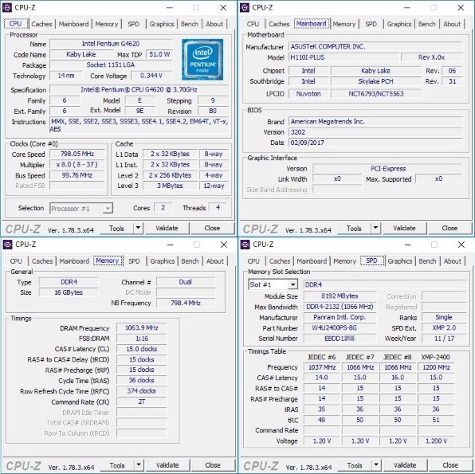Open the About tab in the CPU window
Viewport: 475px width, 474px height.
[214, 24]
